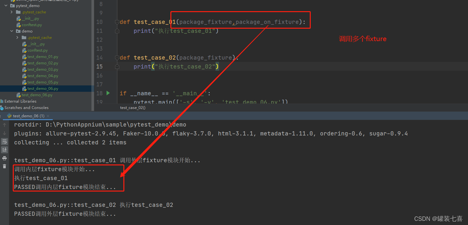
Task: Click '调用内层fixture模块开始...' console line
Action: [55, 169]
